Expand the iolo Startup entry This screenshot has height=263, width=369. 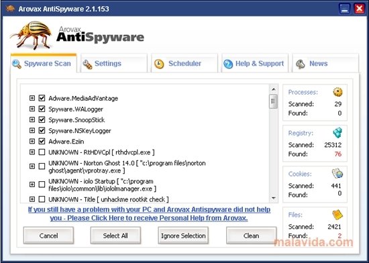[32, 185]
